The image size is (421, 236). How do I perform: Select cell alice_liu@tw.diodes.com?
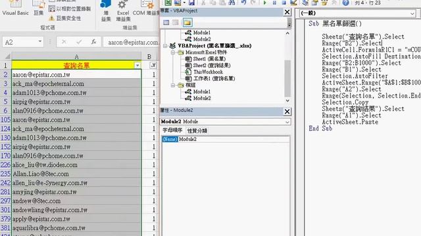pos(76,165)
